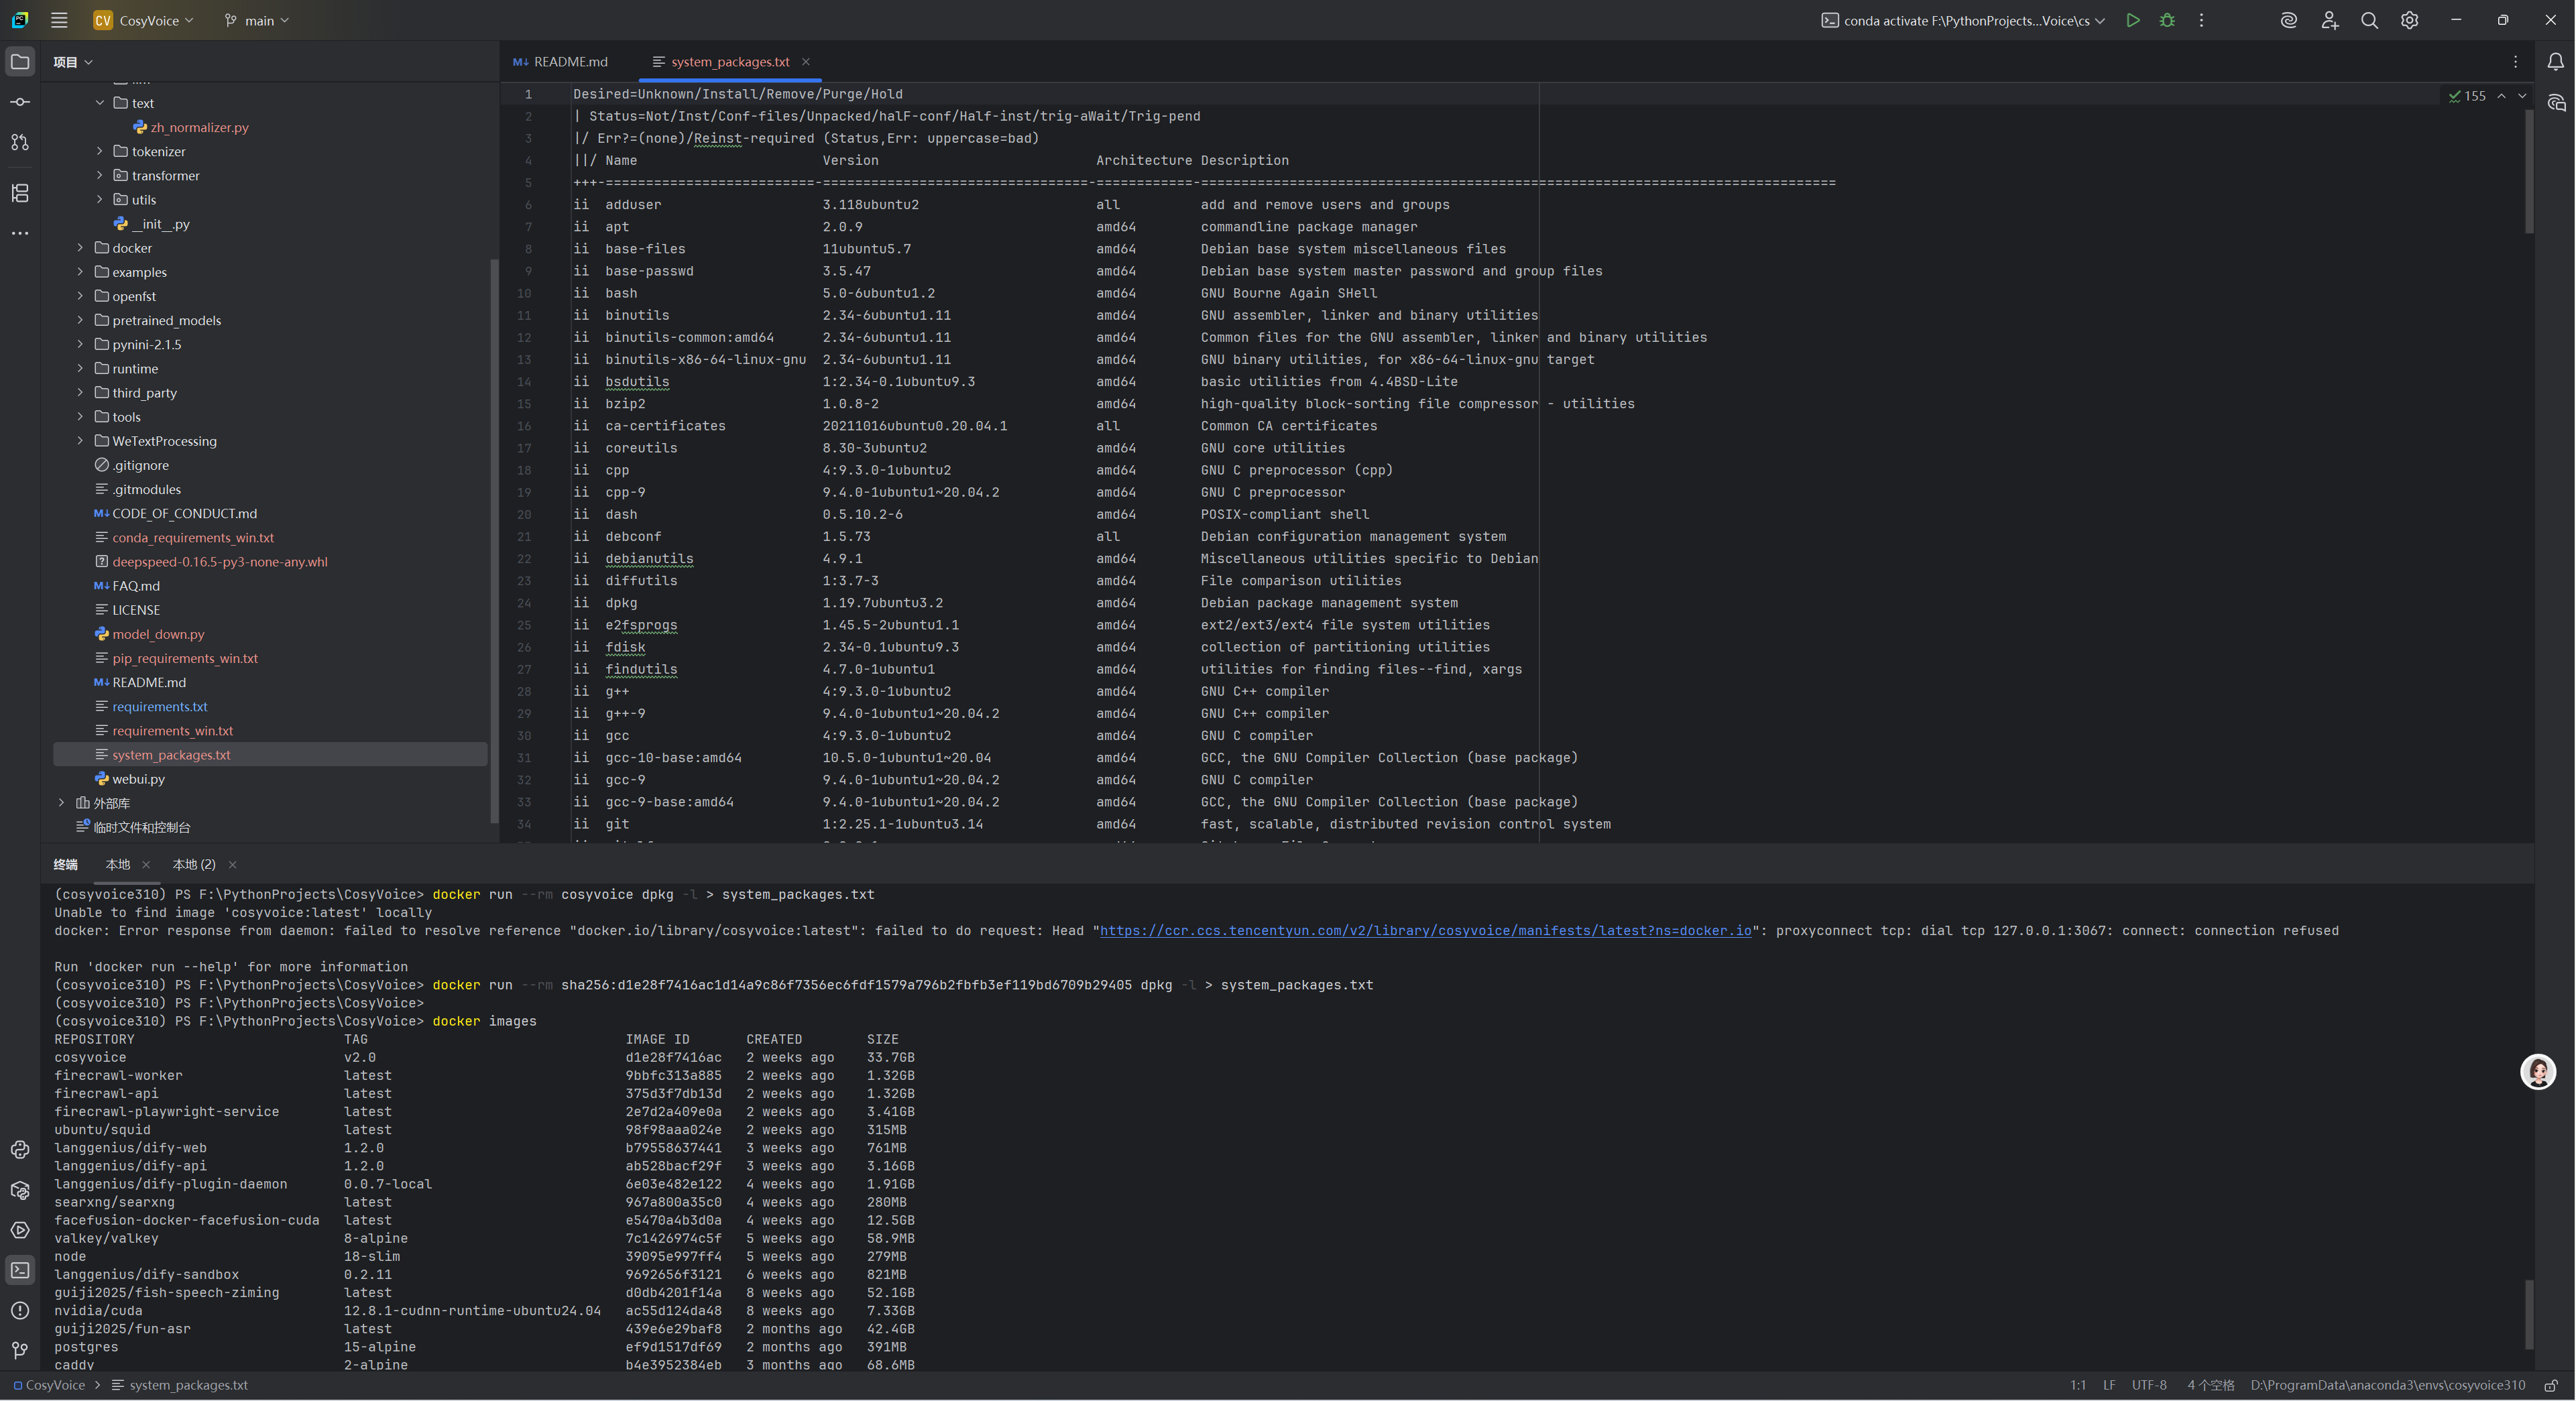Open Pull Requests tool window icon
2576x1401 pixels.
20,142
